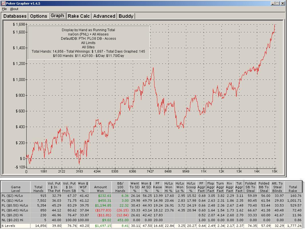Click the 6 Levels totals row
This screenshot has height=230, width=305.
152,226
